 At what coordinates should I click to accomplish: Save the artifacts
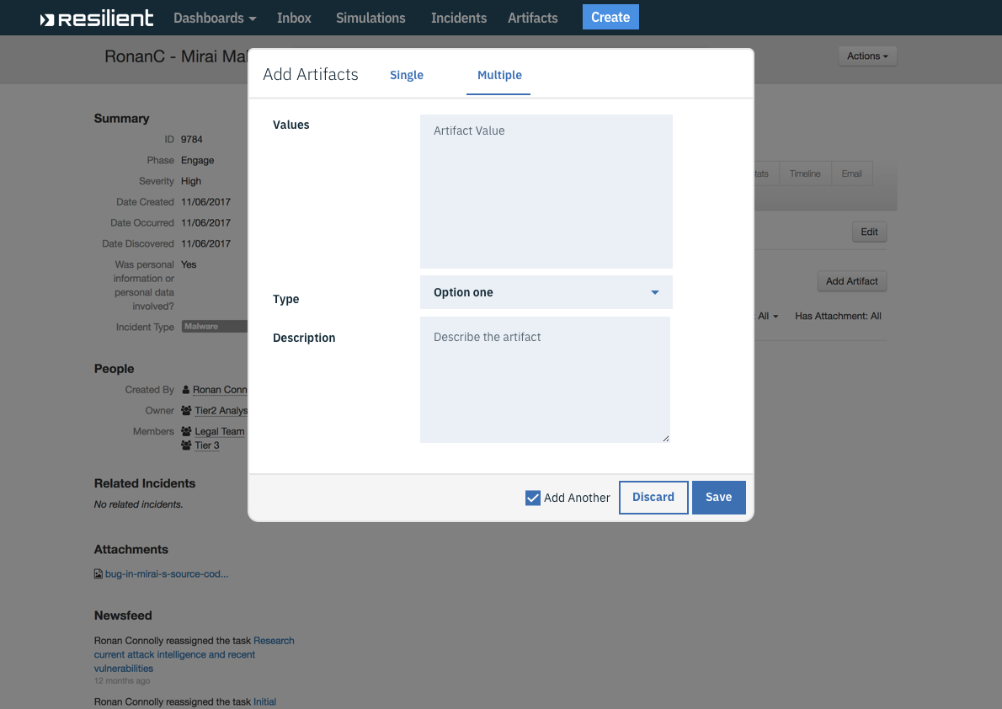tap(718, 498)
